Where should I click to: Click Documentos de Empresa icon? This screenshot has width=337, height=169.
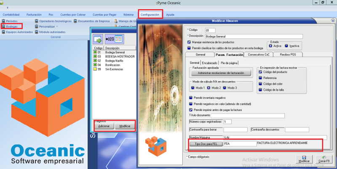(76, 21)
